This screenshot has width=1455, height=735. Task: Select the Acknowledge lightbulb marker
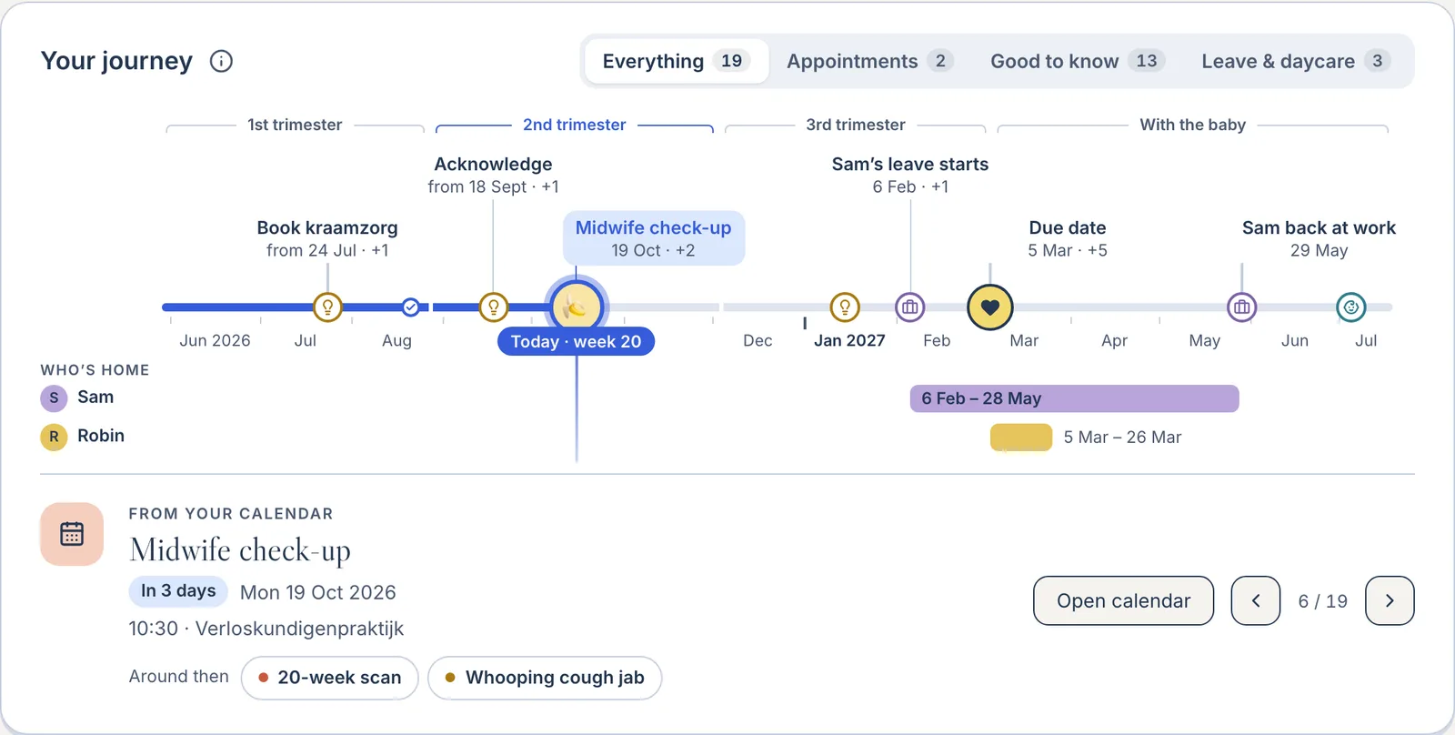pyautogui.click(x=494, y=307)
